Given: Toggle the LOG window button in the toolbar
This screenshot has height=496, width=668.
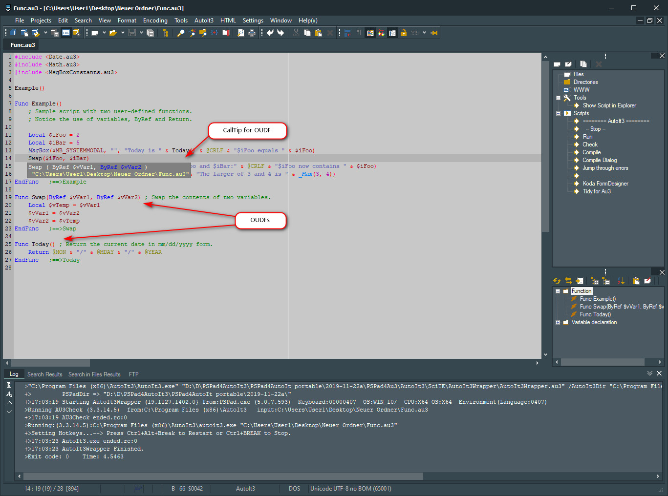Looking at the screenshot, I should click(x=66, y=33).
